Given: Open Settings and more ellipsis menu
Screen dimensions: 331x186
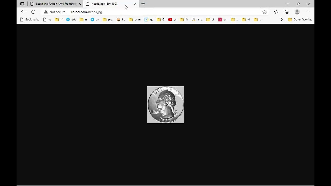Looking at the screenshot, I should click(308, 12).
